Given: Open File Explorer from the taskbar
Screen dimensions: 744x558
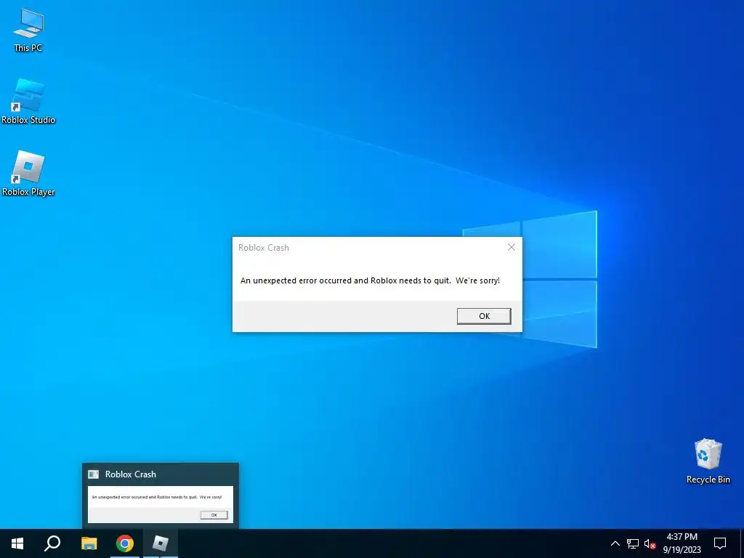Looking at the screenshot, I should point(89,543).
